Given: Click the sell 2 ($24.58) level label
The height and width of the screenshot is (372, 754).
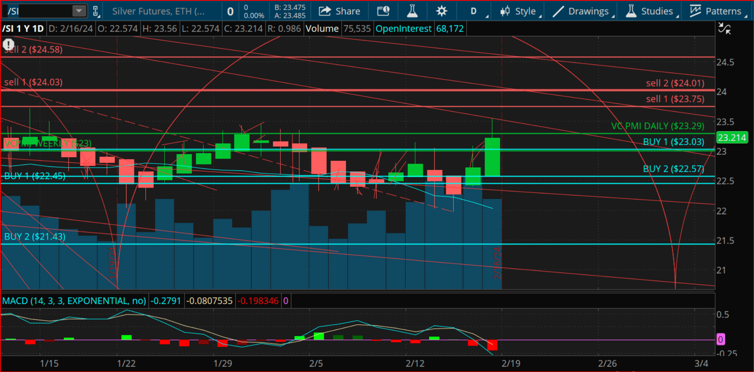Looking at the screenshot, I should point(33,49).
